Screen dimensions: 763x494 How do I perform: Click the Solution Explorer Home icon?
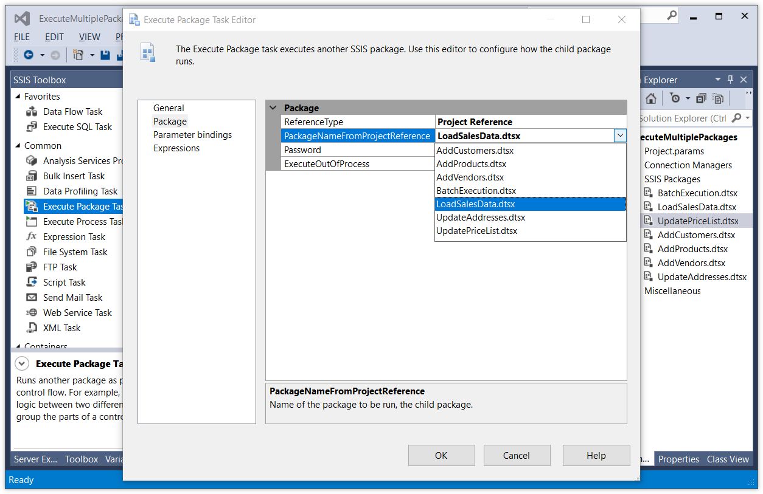tap(651, 98)
